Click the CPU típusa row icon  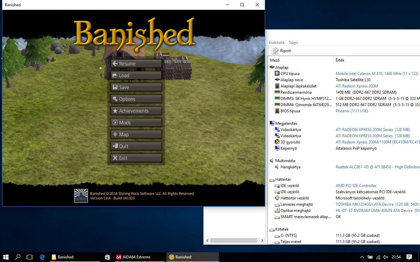pyautogui.click(x=277, y=74)
